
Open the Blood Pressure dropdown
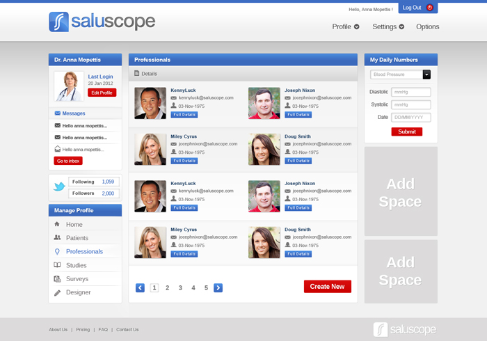point(401,74)
